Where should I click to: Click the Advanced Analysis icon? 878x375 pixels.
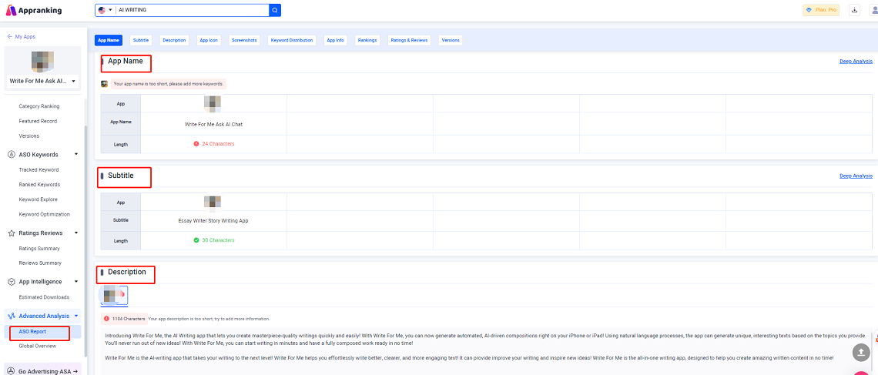coord(12,316)
